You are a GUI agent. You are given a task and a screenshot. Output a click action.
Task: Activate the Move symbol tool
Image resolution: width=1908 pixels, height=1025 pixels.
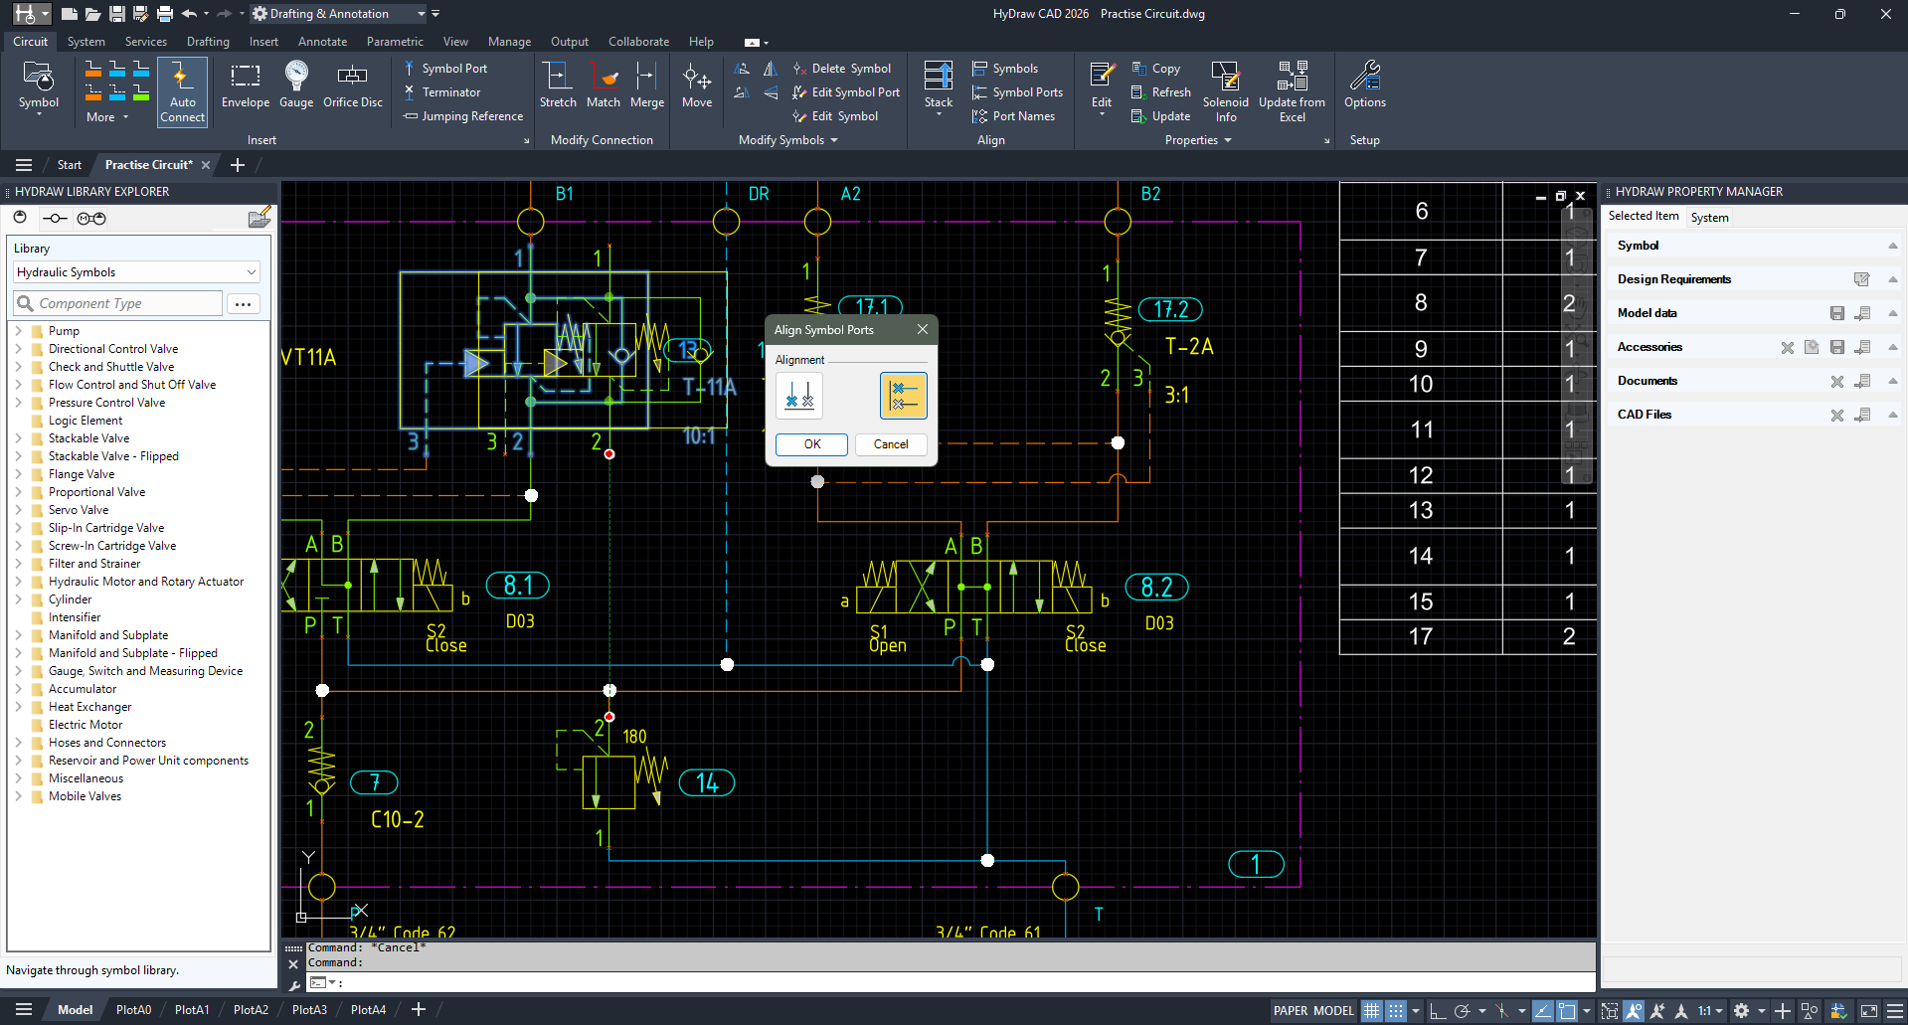696,87
